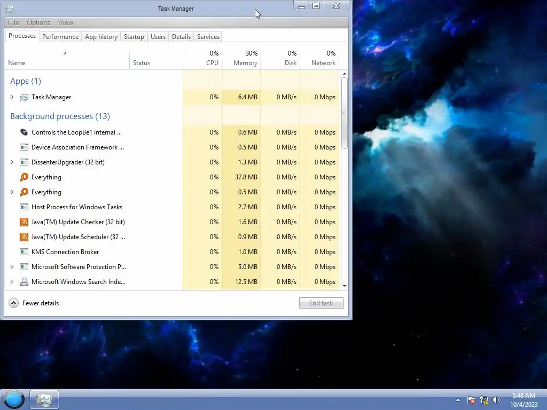The height and width of the screenshot is (410, 547).
Task: Show hidden system tray icons
Action: pos(458,400)
